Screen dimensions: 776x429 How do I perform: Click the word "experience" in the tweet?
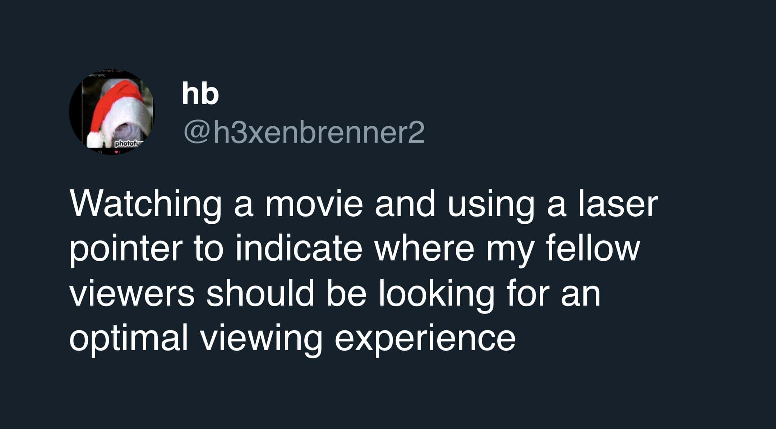425,338
